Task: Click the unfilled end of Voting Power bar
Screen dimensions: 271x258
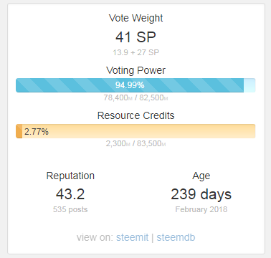Action: coord(249,85)
